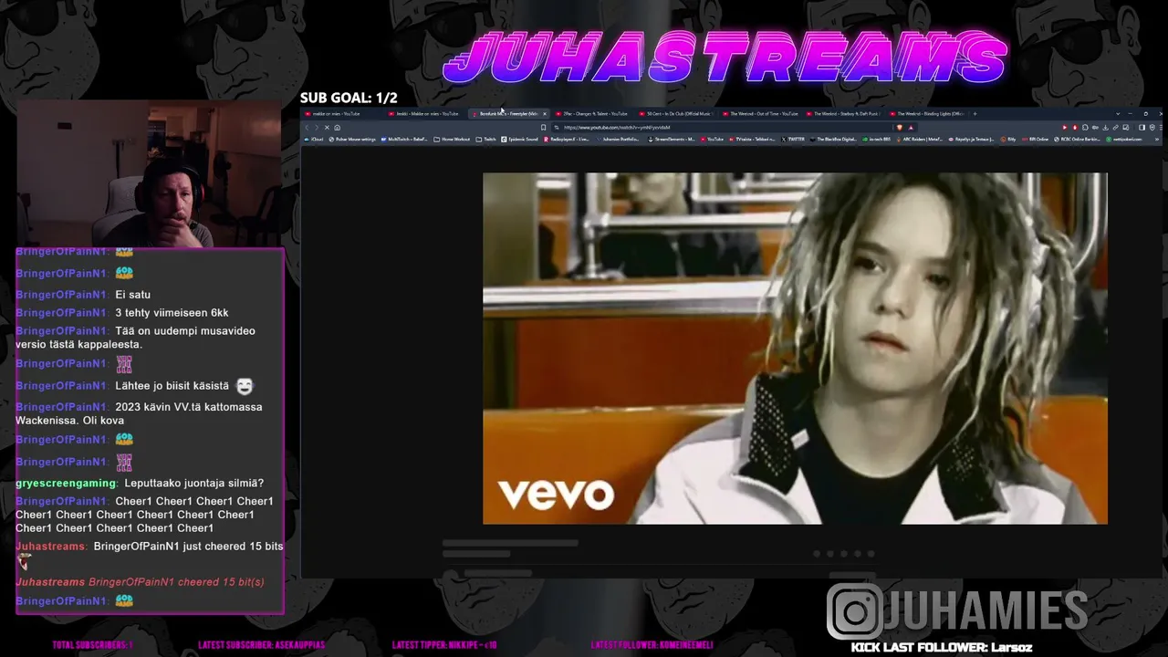Switch to the 50 Cent In Da Club tab
The height and width of the screenshot is (657, 1168).
(676, 114)
